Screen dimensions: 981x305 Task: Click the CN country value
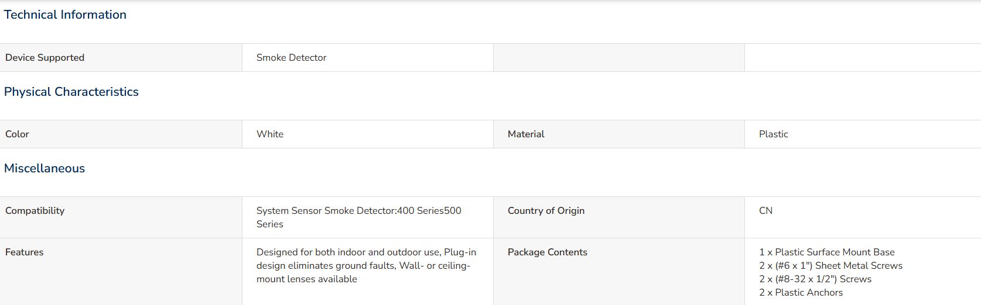coord(765,211)
